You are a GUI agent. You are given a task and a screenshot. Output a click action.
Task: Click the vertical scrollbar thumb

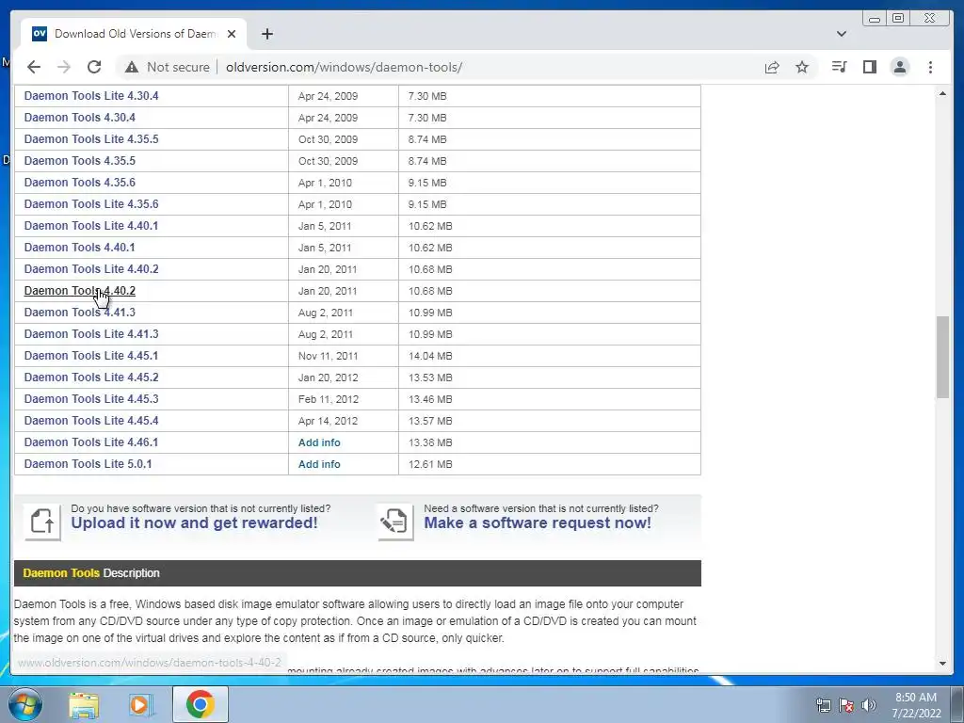(x=942, y=357)
